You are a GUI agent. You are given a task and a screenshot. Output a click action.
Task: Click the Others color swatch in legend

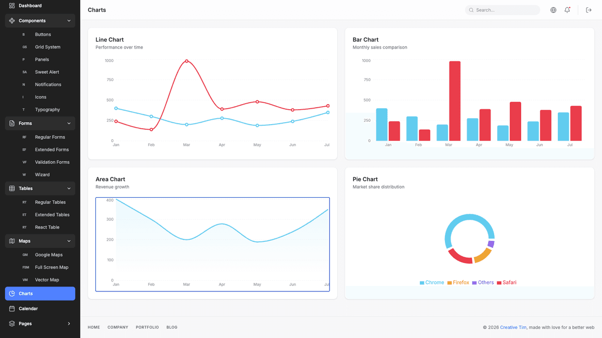point(474,282)
